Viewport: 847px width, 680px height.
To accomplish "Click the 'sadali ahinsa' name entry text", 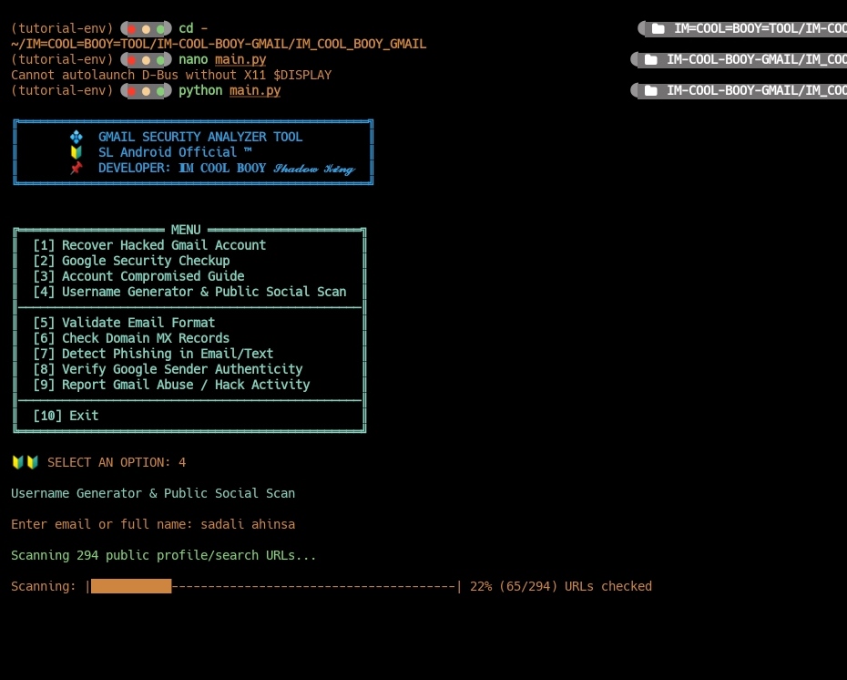I will [248, 524].
